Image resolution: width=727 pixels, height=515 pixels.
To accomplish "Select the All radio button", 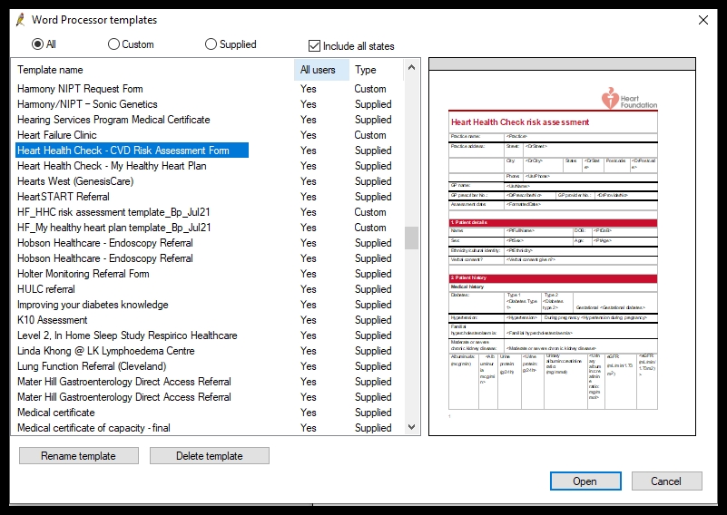I will coord(38,44).
